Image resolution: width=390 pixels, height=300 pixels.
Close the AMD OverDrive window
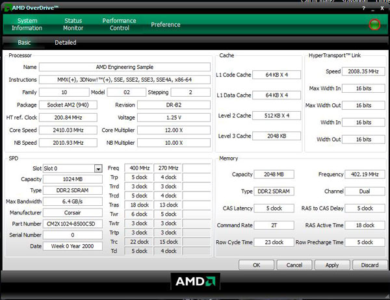coord(382,8)
